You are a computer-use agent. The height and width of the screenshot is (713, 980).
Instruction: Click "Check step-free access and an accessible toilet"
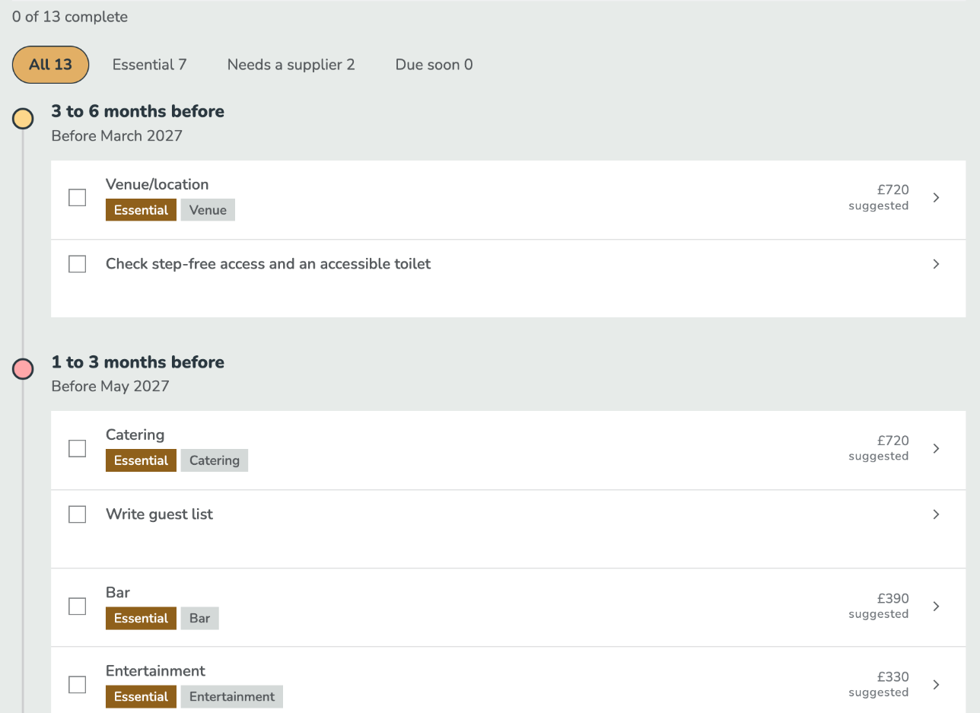[x=268, y=264]
